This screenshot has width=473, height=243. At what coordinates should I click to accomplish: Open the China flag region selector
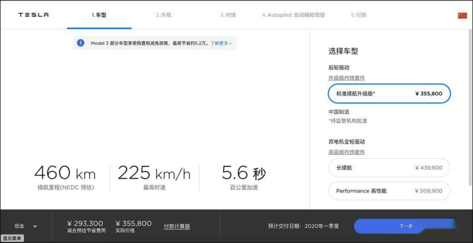pos(462,16)
